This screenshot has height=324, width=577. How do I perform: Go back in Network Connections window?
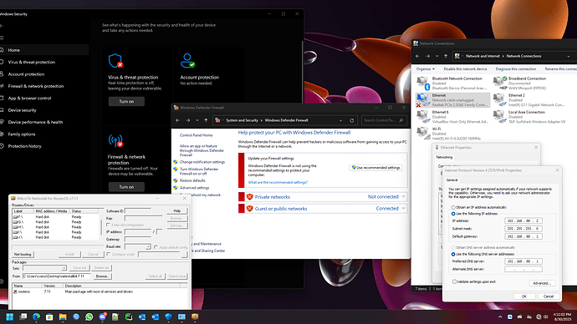point(417,56)
